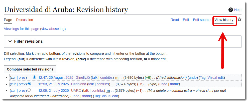Open talk link for Ginelly.Q

[95, 78]
